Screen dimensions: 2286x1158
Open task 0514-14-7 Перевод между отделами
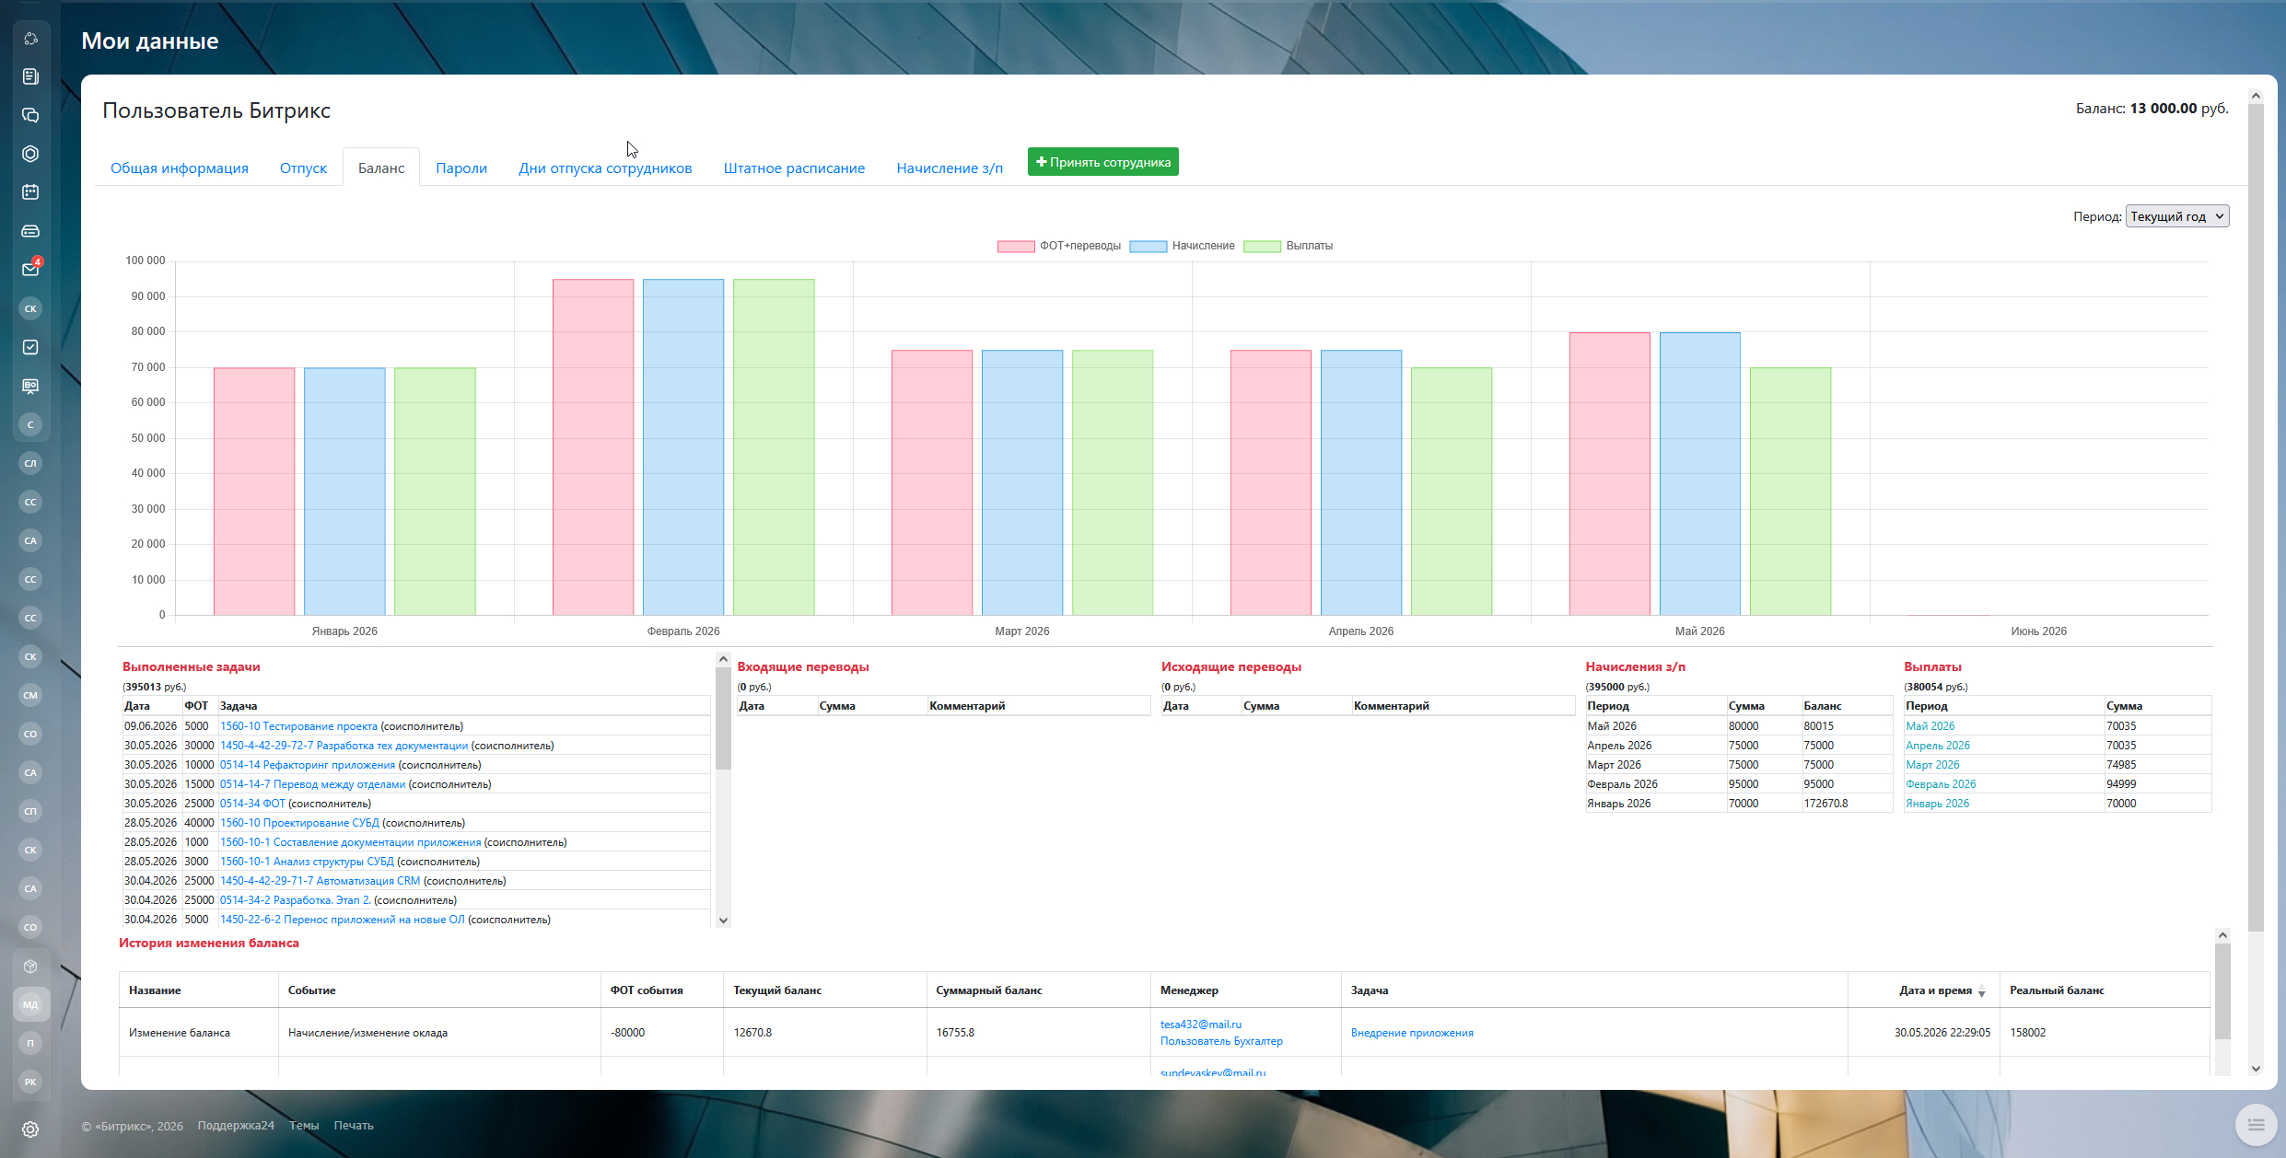pos(312,784)
